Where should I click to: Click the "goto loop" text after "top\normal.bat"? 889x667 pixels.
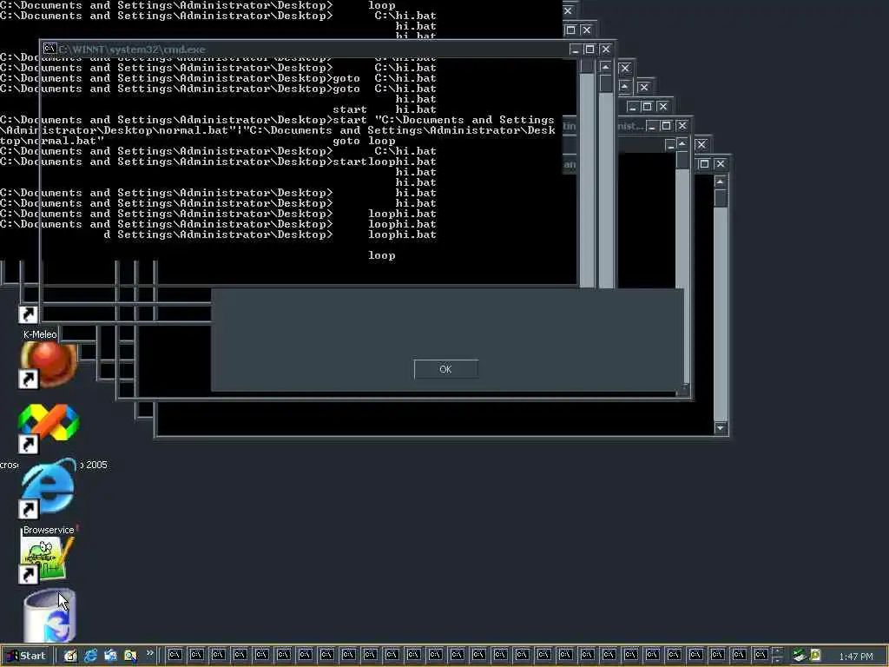click(x=364, y=141)
